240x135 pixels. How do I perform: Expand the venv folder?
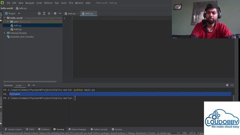tap(8, 22)
